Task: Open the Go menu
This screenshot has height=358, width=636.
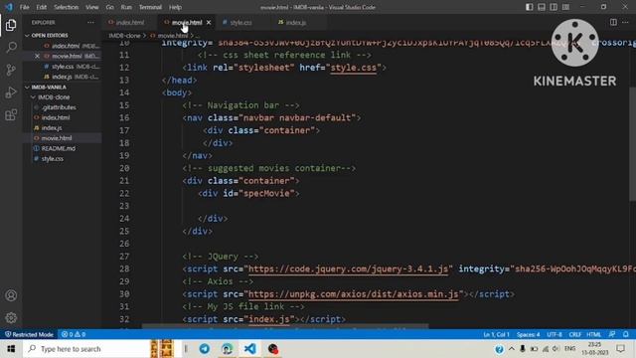Action: [x=109, y=7]
